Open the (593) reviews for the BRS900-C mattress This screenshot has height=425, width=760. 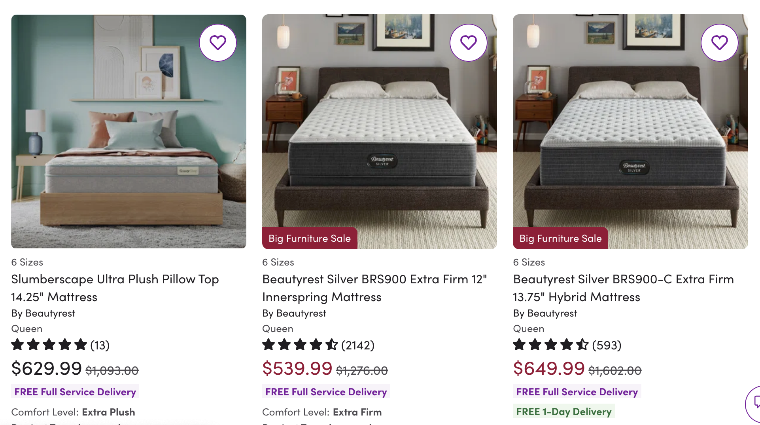pyautogui.click(x=606, y=345)
